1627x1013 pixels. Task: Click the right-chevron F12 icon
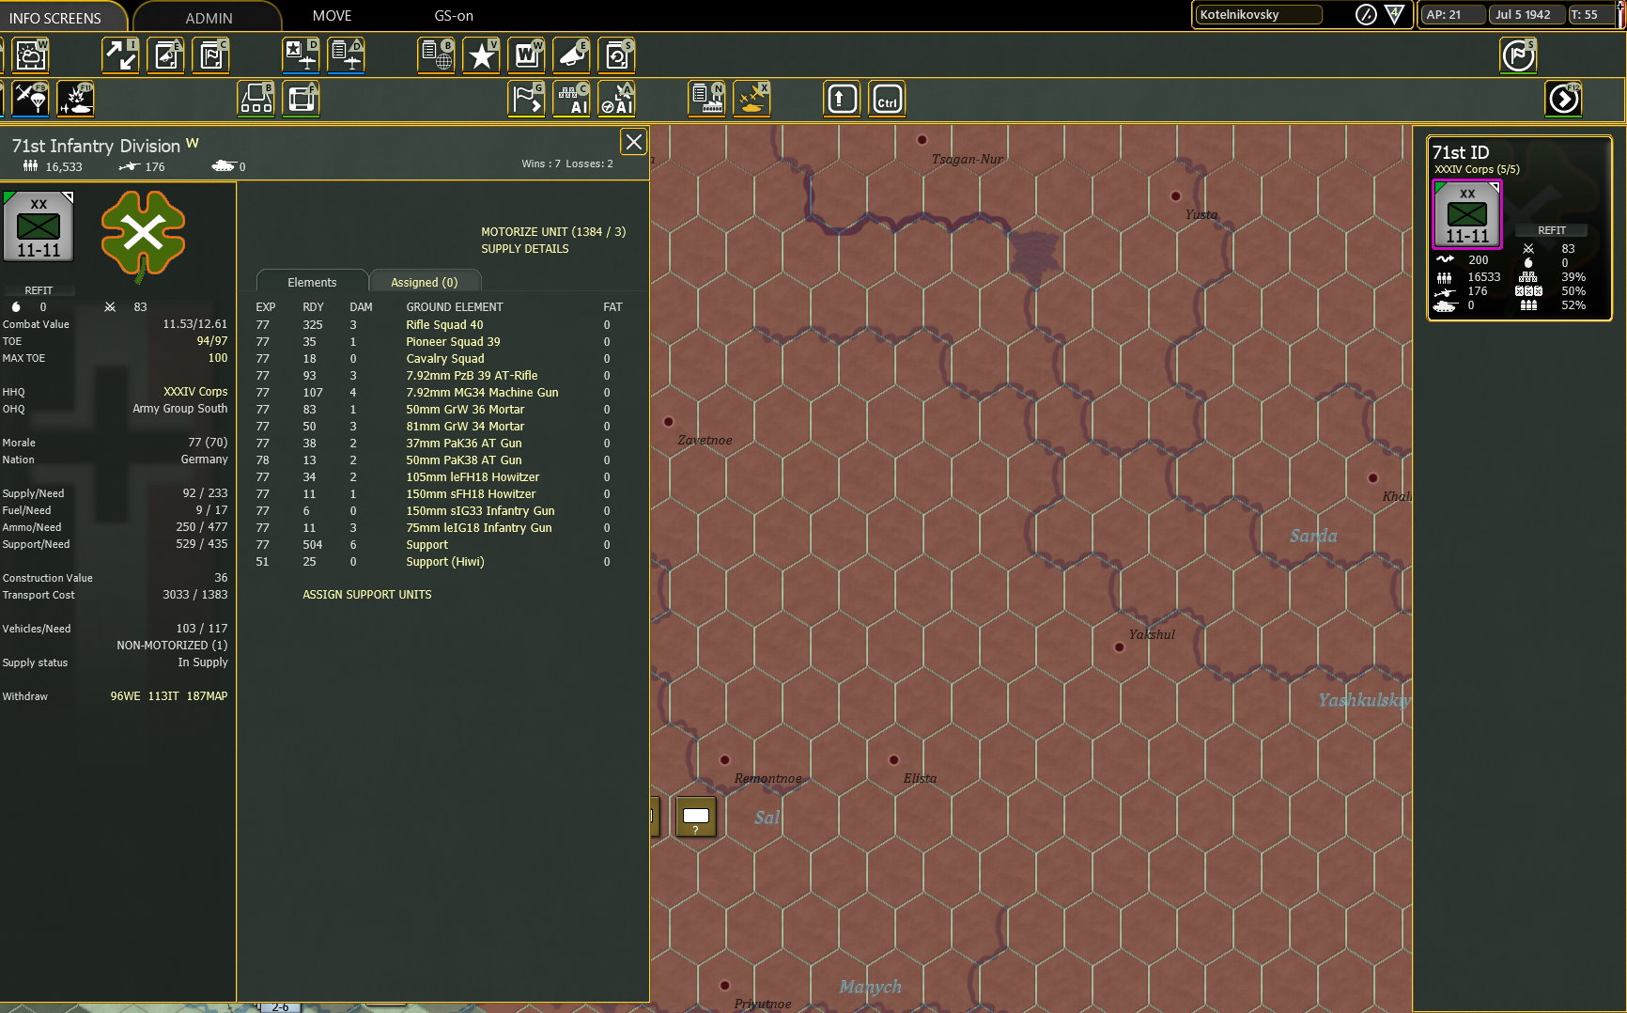(1563, 99)
